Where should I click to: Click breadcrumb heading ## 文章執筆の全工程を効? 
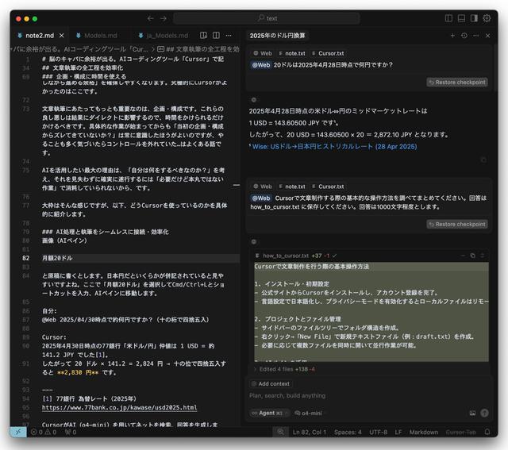click(198, 49)
